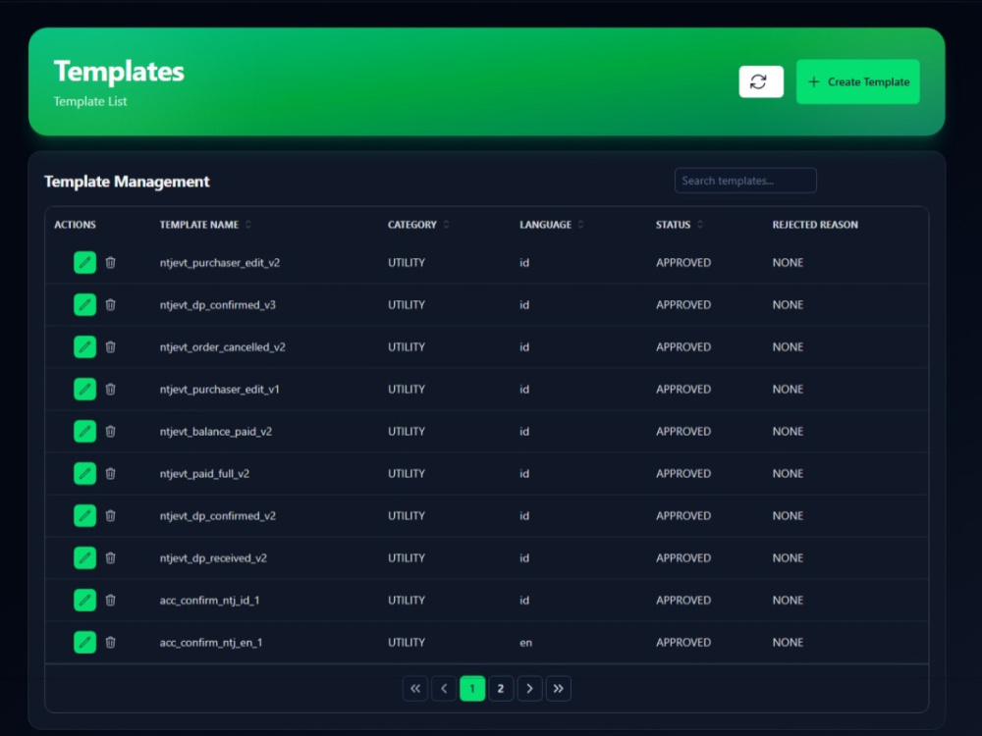
Task: Sort table by Status column
Action: (699, 224)
